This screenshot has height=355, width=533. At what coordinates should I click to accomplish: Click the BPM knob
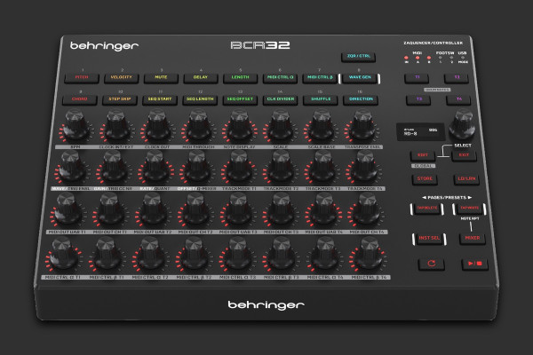[x=76, y=126]
